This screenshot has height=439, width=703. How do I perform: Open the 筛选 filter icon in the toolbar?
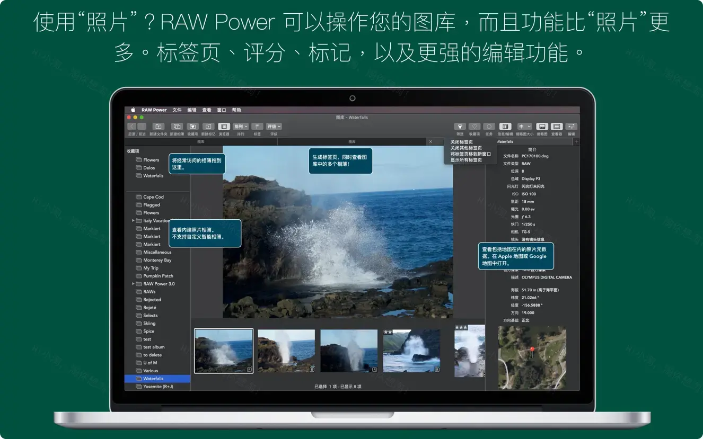(460, 126)
